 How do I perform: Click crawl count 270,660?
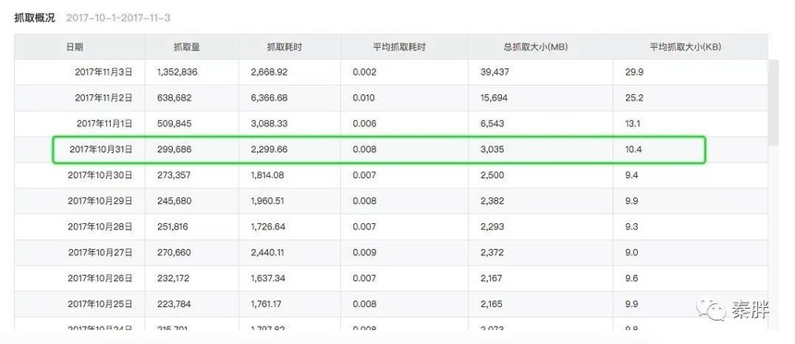click(x=174, y=253)
